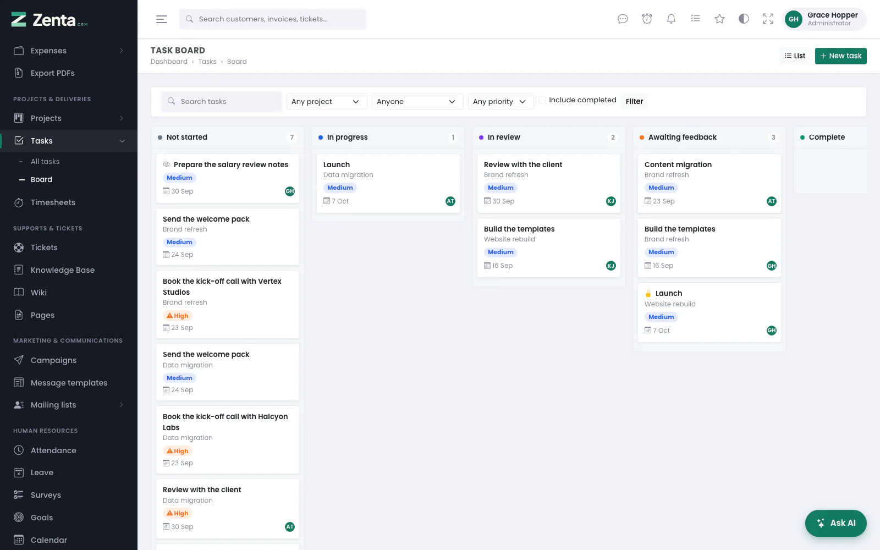Expand the Mailing lists submenu
Viewport: 880px width, 550px height.
pyautogui.click(x=122, y=405)
